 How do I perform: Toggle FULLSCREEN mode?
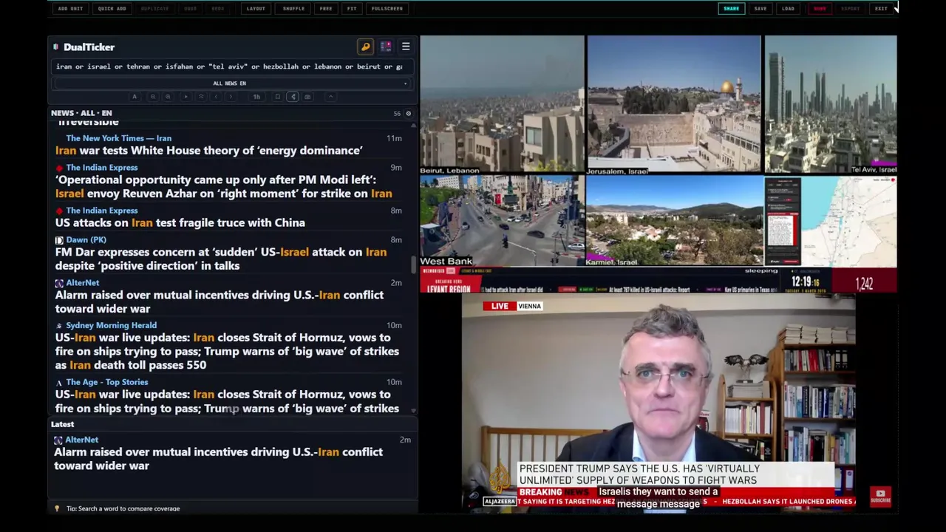387,9
